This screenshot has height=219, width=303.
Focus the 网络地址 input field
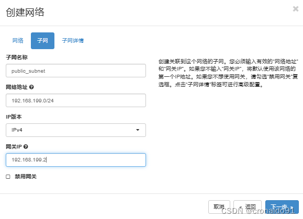pos(76,100)
